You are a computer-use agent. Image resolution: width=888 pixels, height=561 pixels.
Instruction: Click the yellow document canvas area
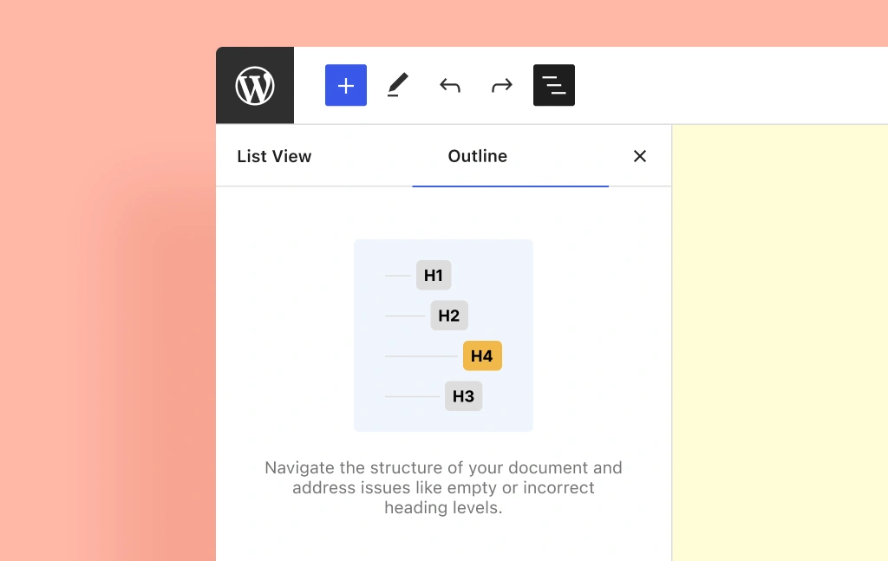[780, 347]
